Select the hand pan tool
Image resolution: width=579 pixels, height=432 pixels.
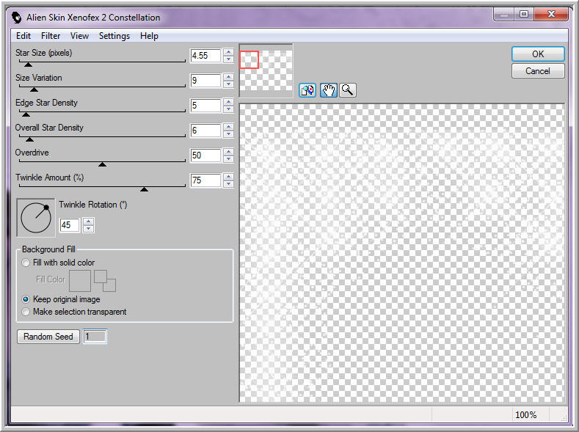328,90
